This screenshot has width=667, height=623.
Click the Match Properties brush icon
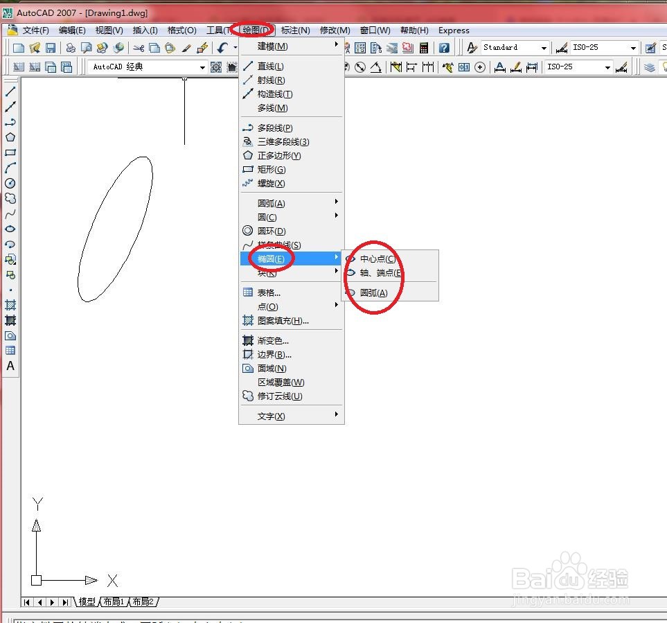click(186, 48)
